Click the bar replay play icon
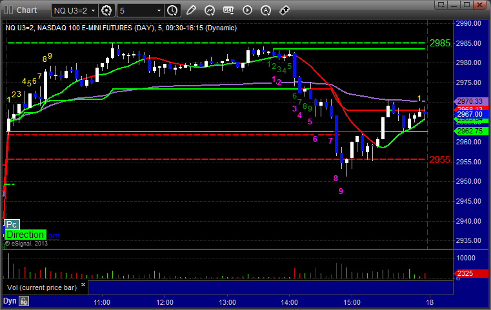 coord(247,10)
